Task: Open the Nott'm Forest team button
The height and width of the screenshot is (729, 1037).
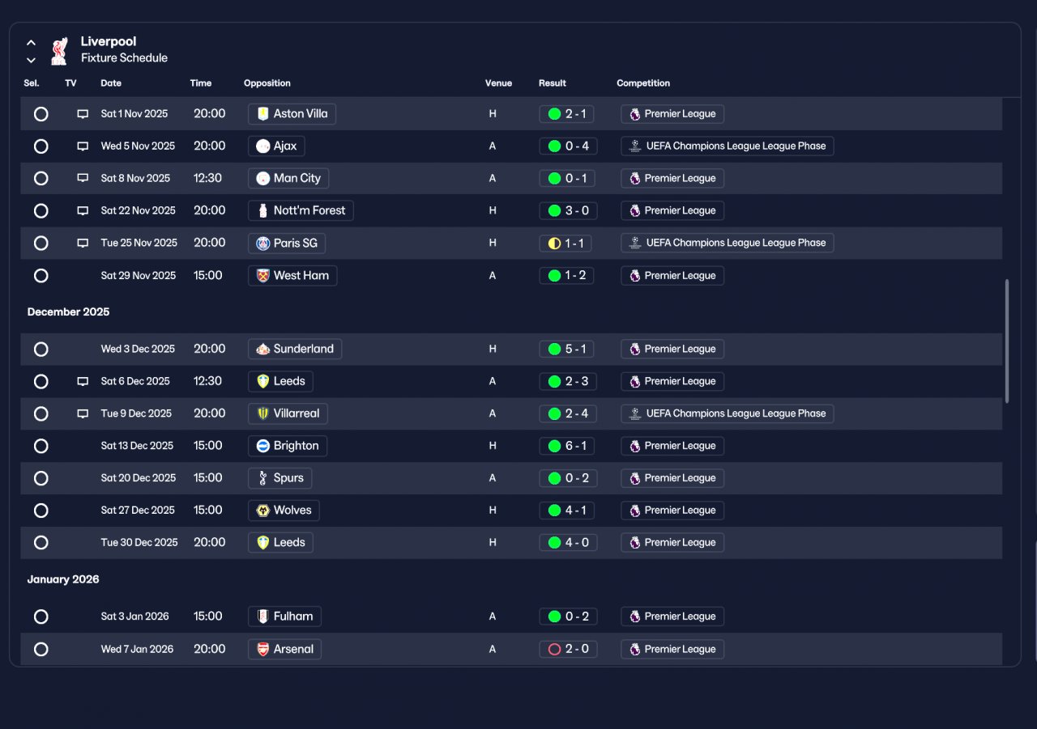Action: tap(301, 211)
